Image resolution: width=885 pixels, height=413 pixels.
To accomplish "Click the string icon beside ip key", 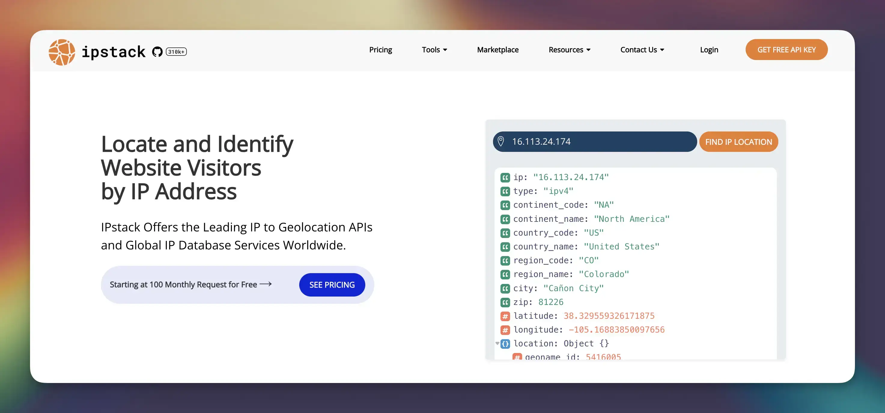I will click(505, 177).
